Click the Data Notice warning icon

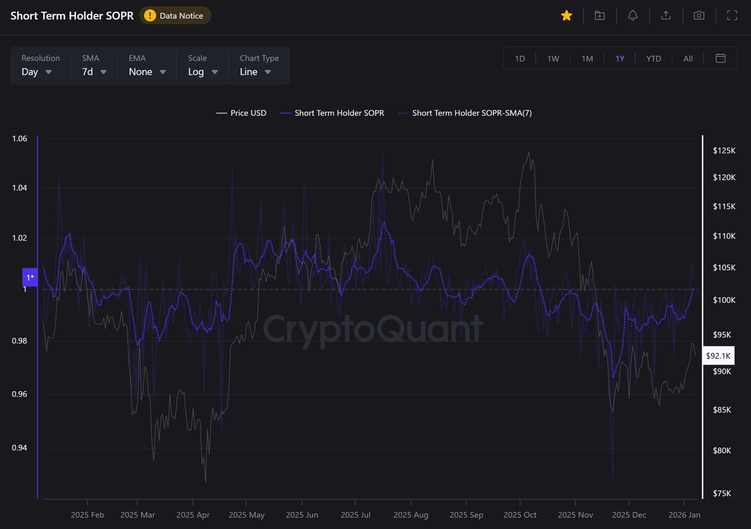point(150,15)
